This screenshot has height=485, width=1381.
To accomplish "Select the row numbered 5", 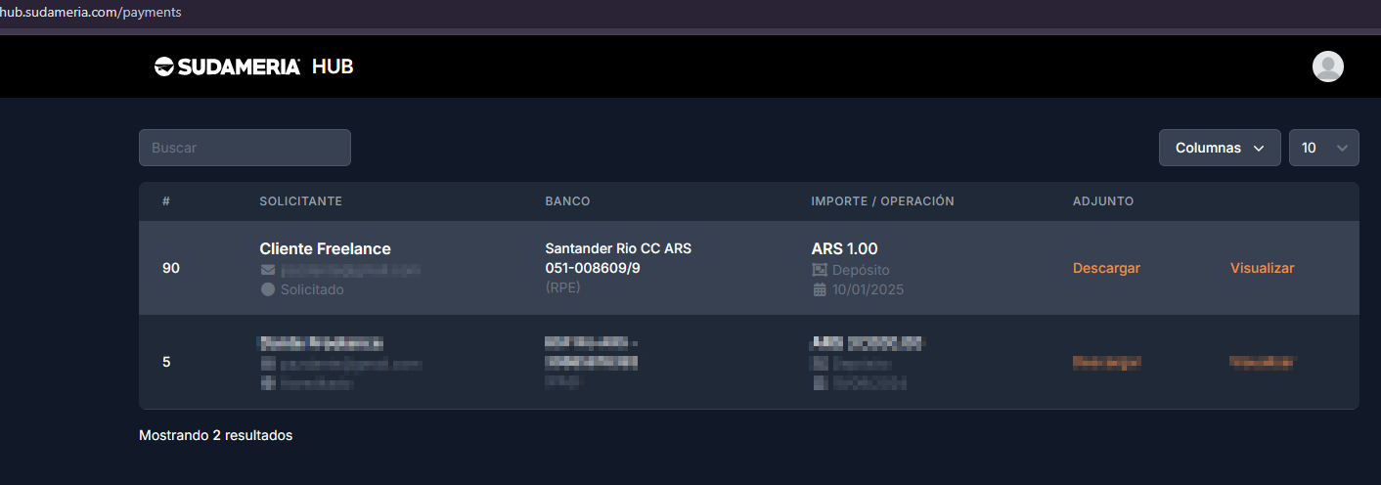I will pos(166,362).
